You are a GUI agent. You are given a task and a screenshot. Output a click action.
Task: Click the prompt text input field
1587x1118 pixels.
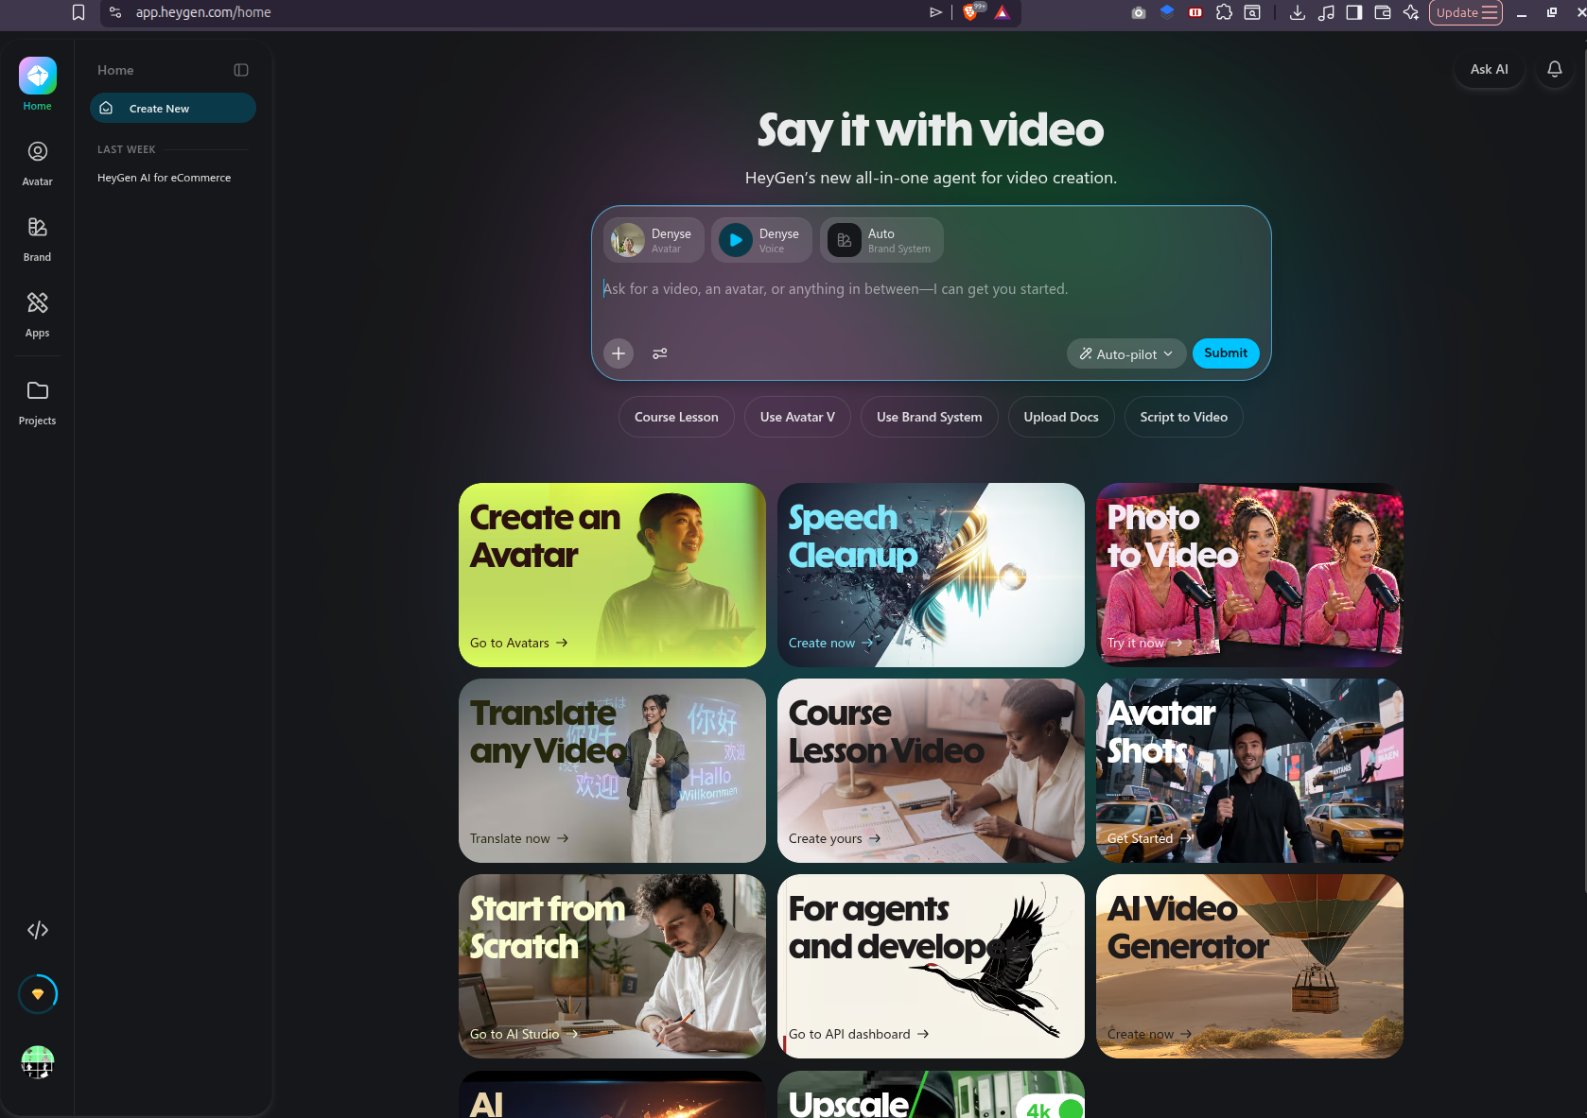(x=931, y=289)
